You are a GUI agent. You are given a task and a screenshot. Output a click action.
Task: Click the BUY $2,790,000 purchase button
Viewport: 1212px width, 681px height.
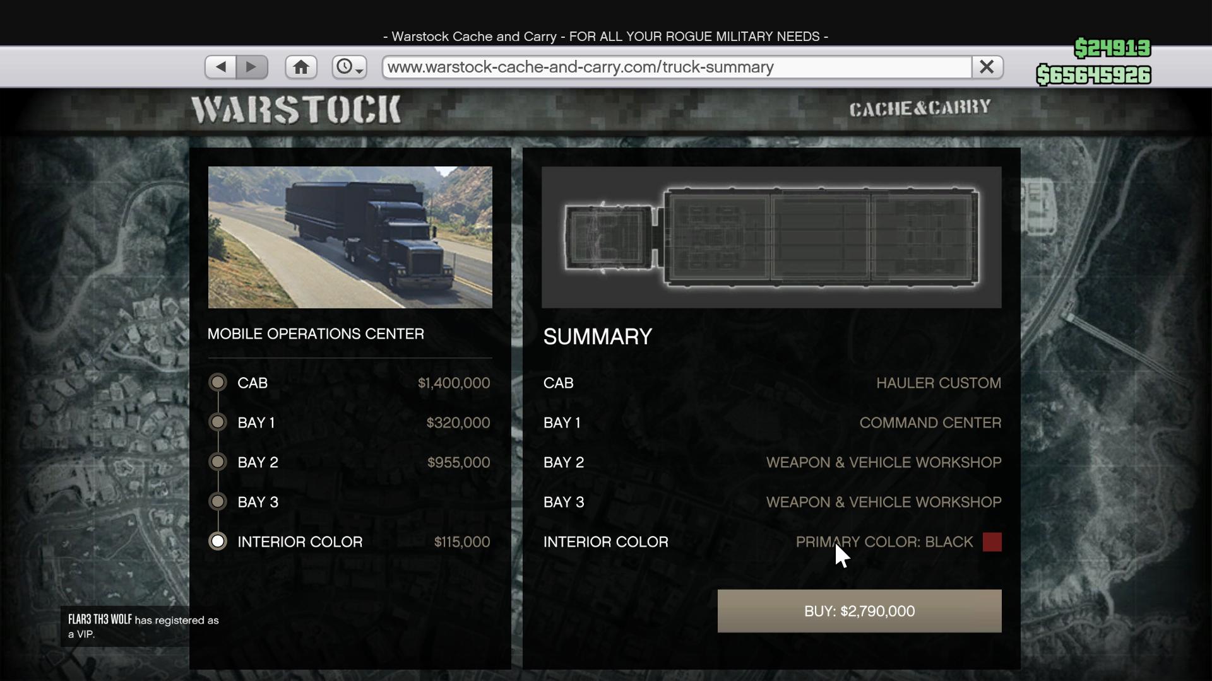pos(859,611)
